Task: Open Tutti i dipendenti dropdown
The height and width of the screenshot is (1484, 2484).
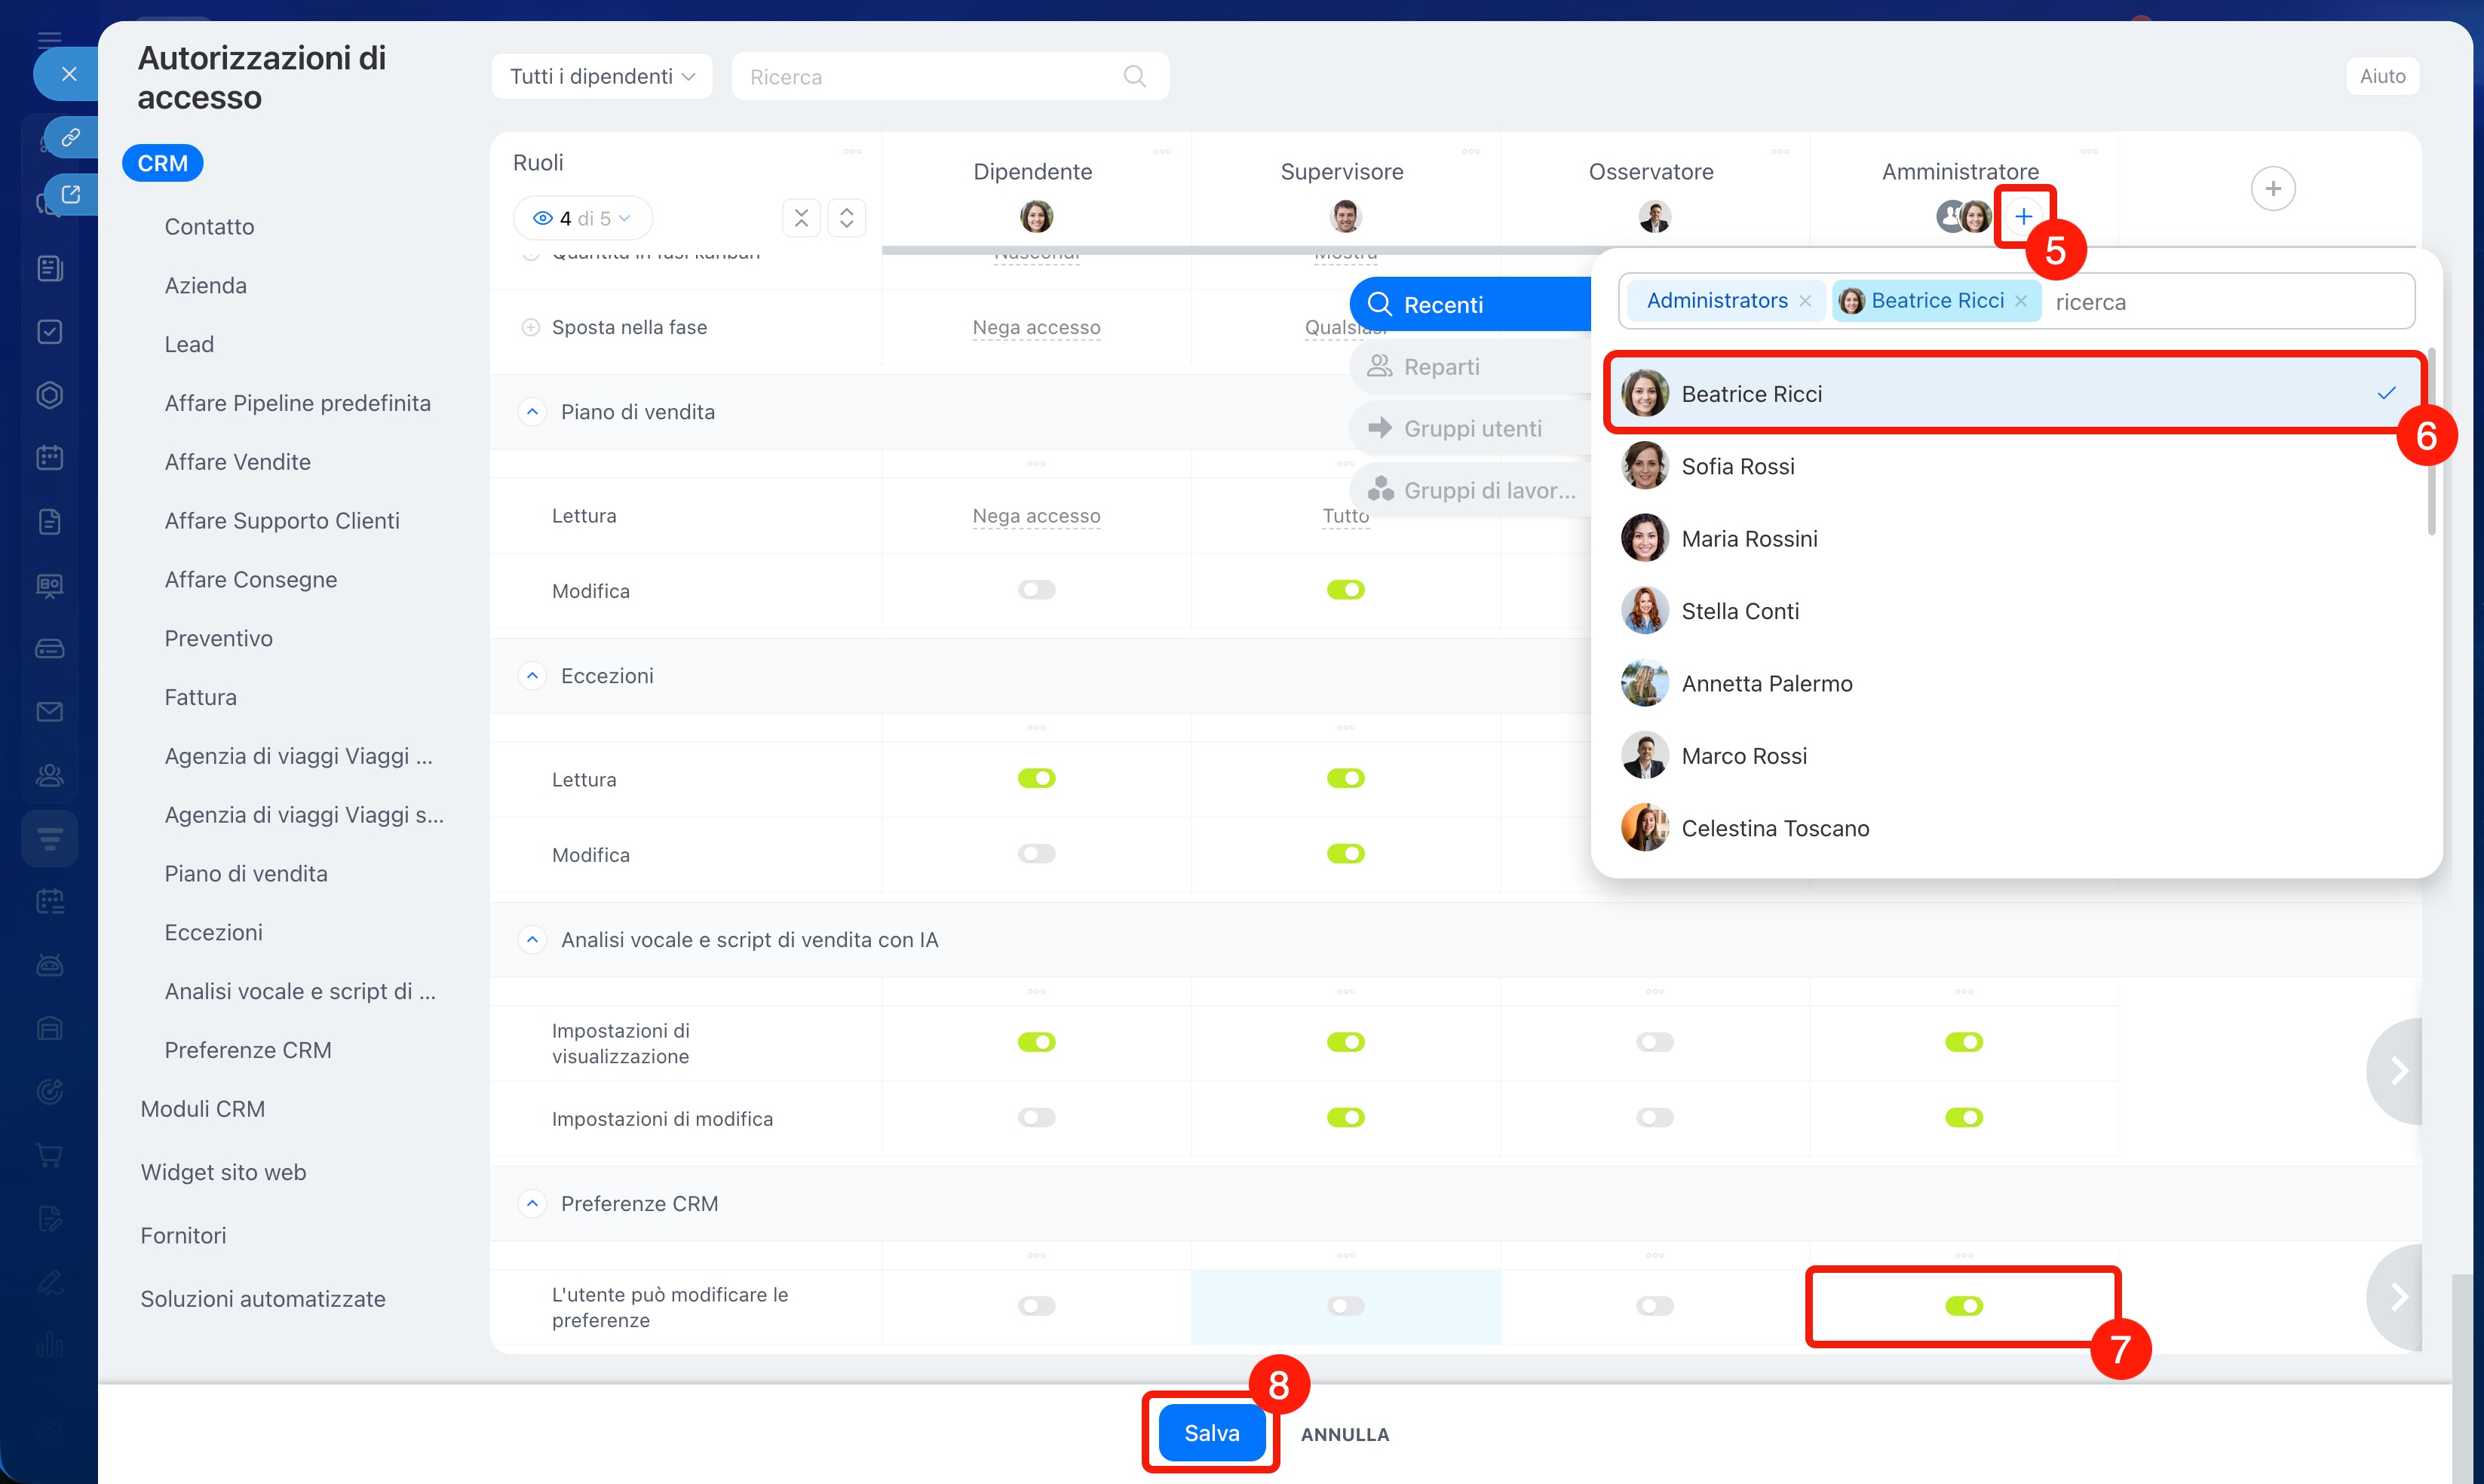Action: pos(601,76)
